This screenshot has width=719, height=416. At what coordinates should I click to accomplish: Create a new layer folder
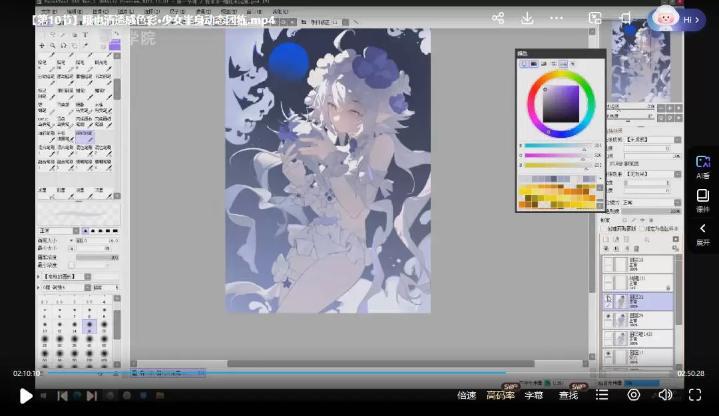click(x=626, y=240)
